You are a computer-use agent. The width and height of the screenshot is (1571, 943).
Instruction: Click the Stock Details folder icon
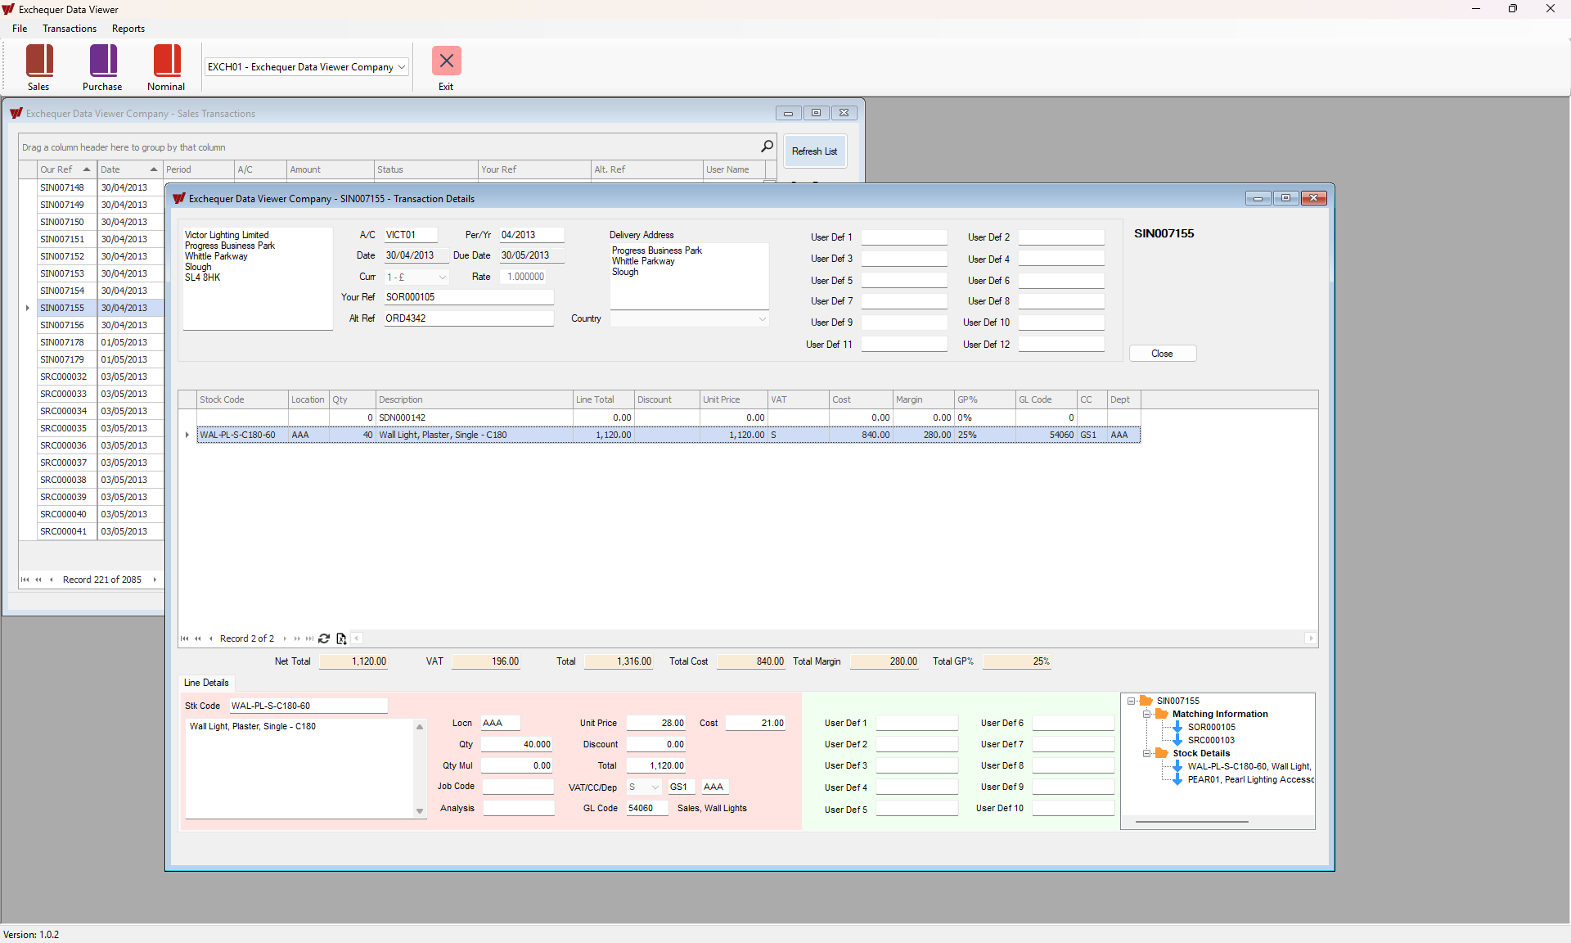[1162, 753]
